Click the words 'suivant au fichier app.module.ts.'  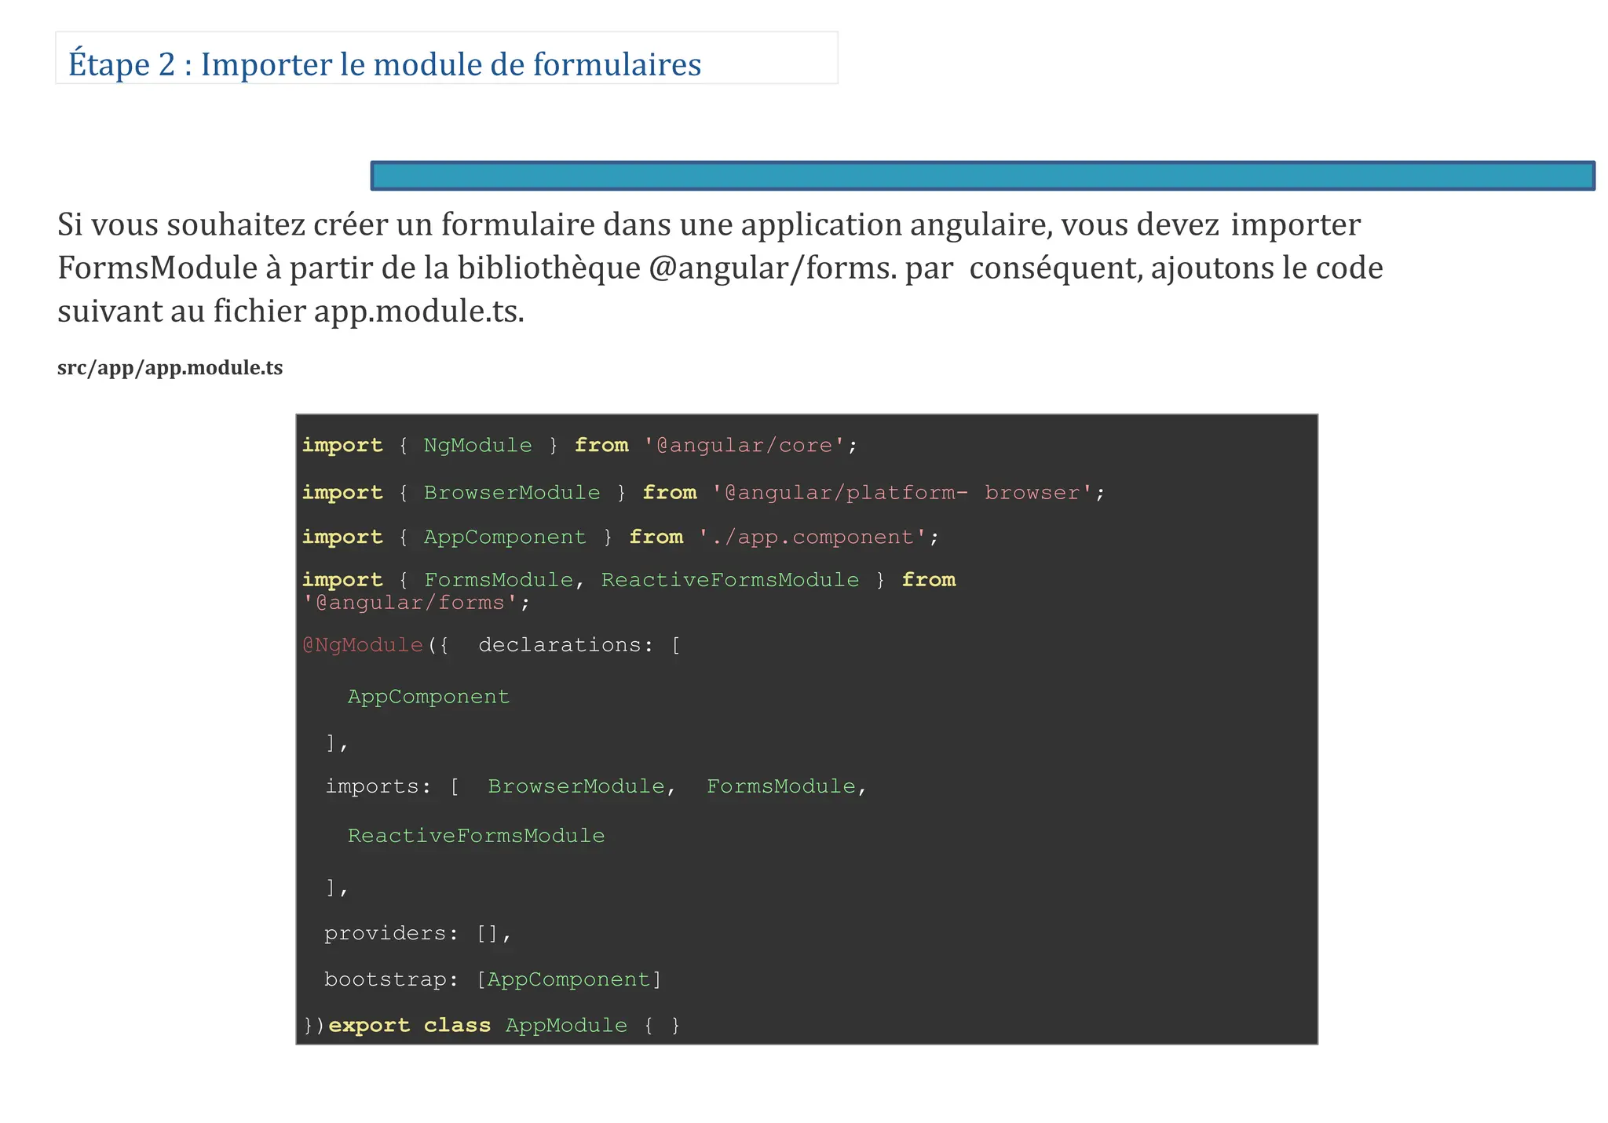[291, 312]
